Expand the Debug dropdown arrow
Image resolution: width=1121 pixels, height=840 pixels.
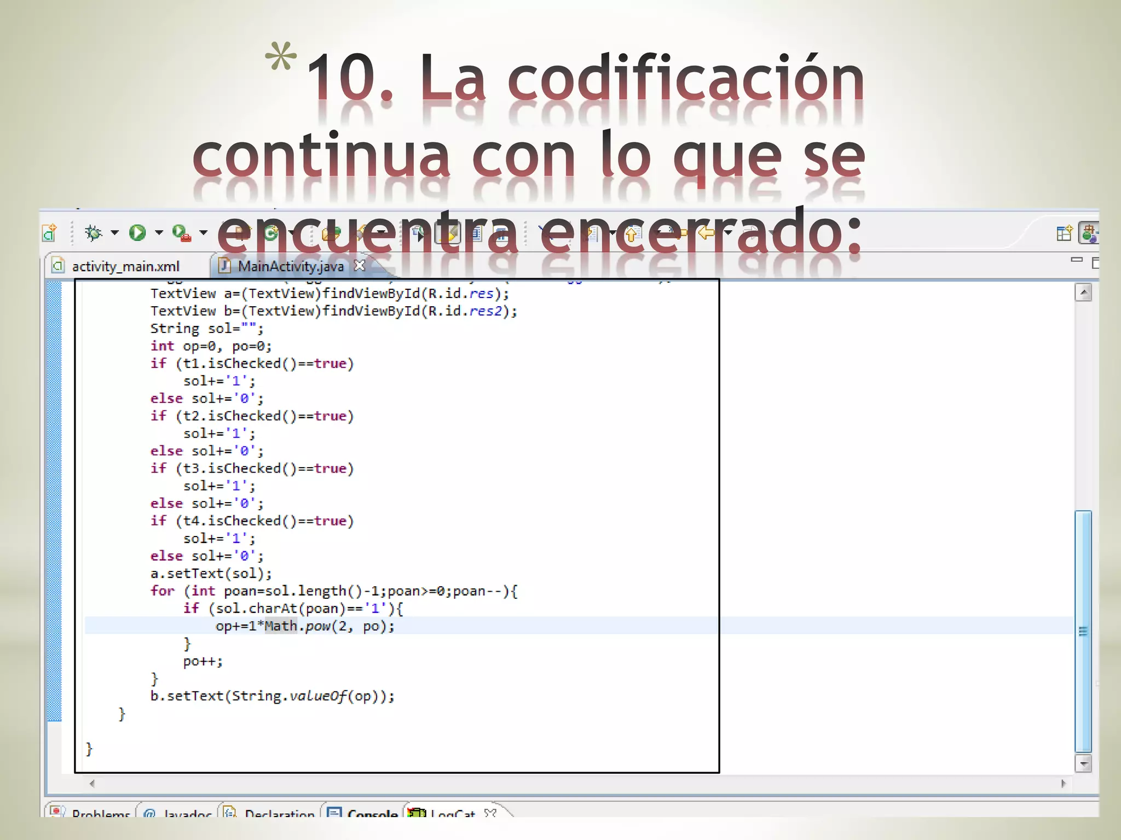coord(114,233)
